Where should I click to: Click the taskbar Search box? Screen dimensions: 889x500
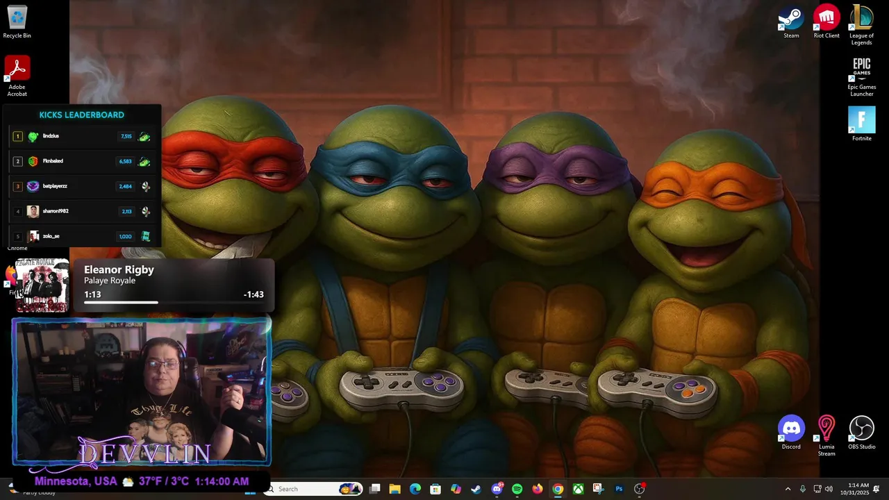point(314,489)
